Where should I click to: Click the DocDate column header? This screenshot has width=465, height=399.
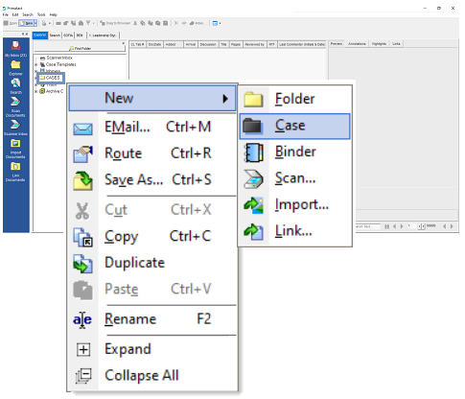pyautogui.click(x=155, y=44)
